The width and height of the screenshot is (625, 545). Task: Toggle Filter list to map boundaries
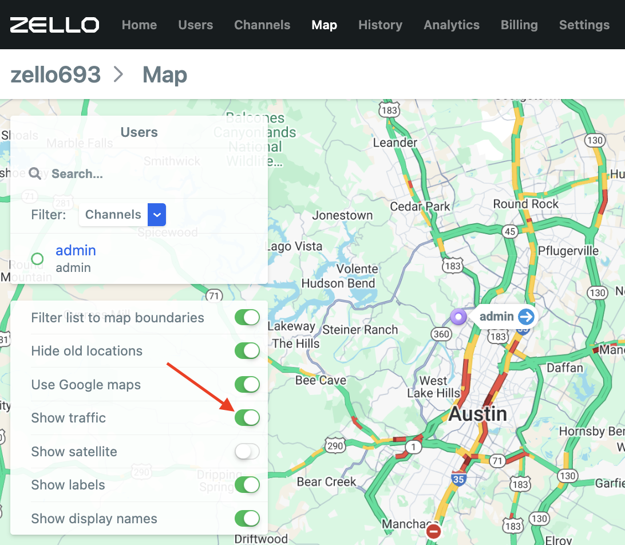click(247, 317)
